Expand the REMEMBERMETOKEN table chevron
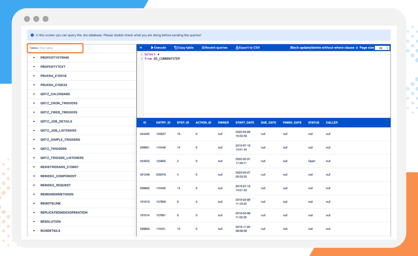The height and width of the screenshot is (256, 418). pyautogui.click(x=34, y=194)
